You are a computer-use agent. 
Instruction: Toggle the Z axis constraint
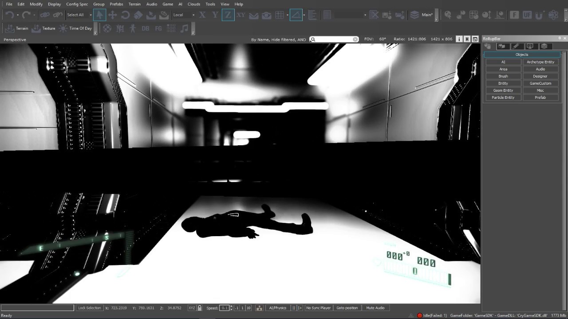[x=228, y=15]
